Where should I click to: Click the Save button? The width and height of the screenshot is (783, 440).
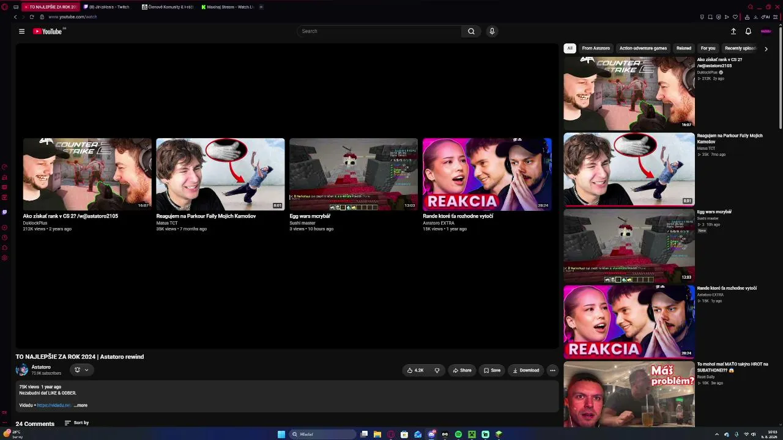point(492,370)
